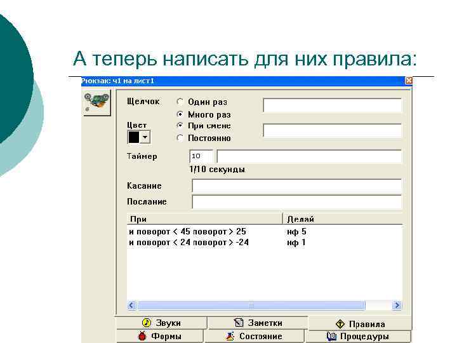Click the turtle thumbnail icon in backpack
This screenshot has width=457, height=343.
[x=96, y=103]
